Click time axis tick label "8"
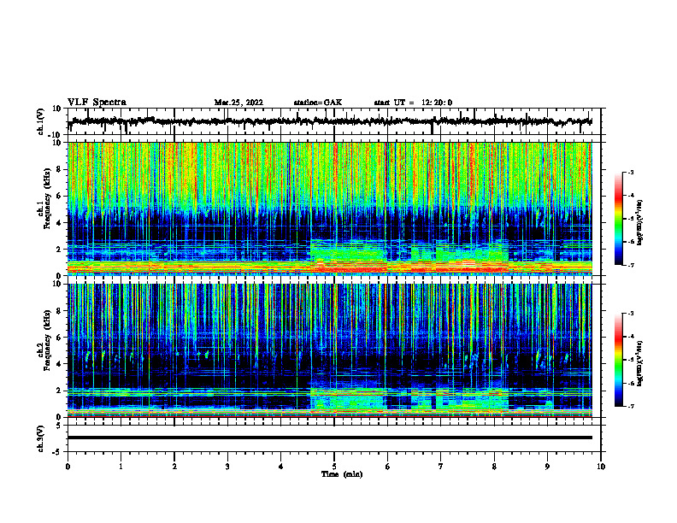The width and height of the screenshot is (677, 523). tap(494, 467)
